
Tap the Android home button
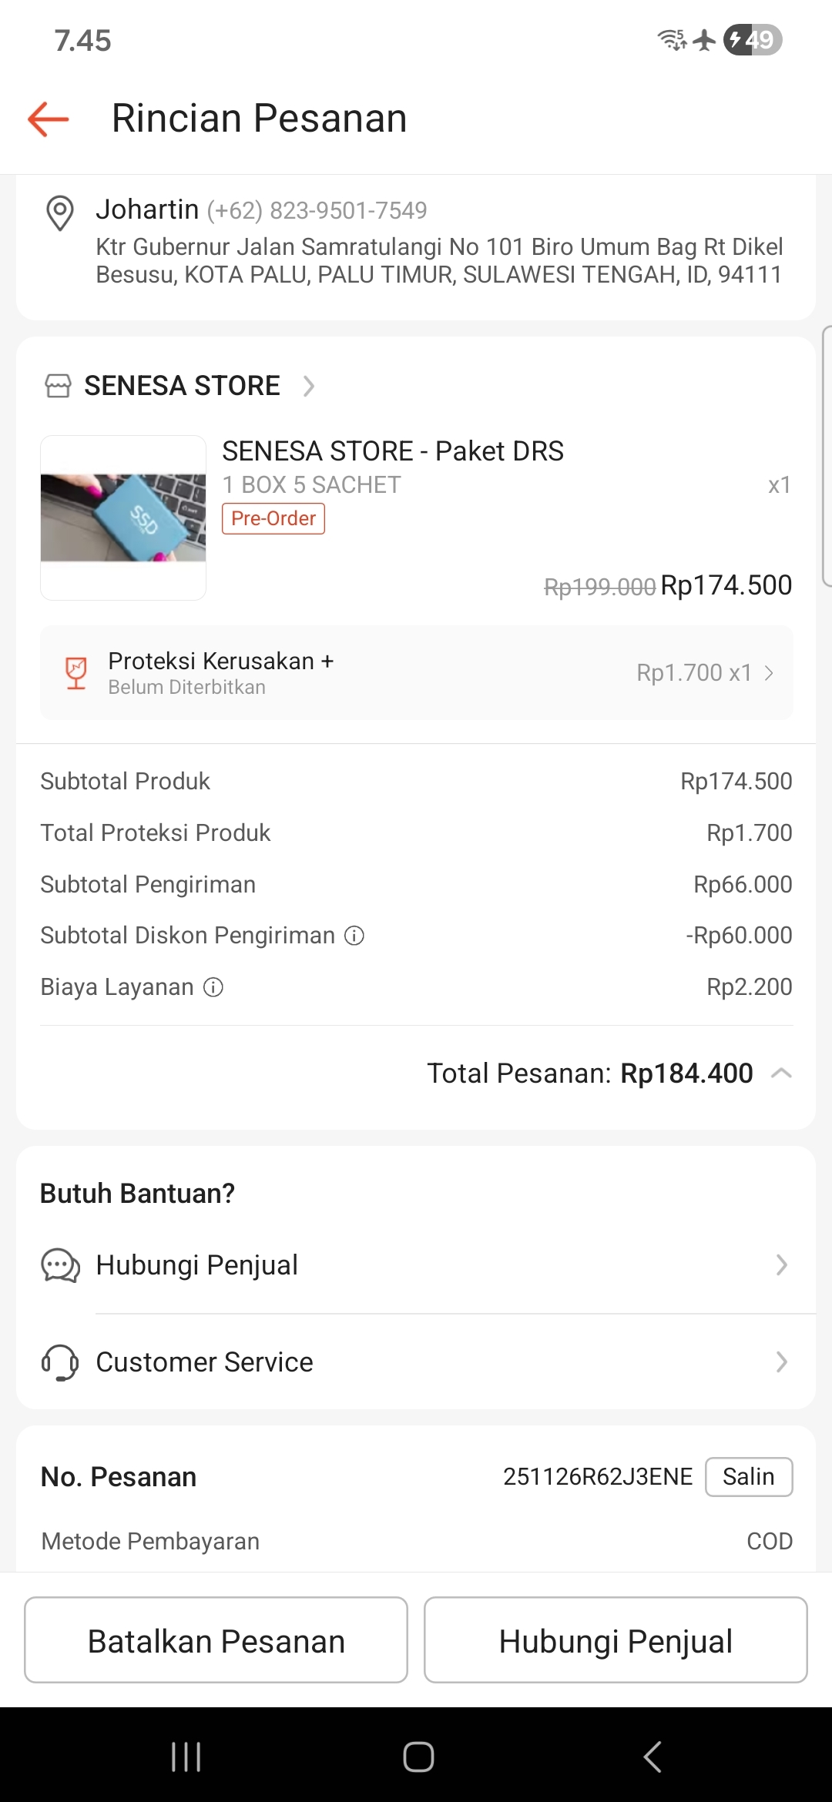(418, 1757)
